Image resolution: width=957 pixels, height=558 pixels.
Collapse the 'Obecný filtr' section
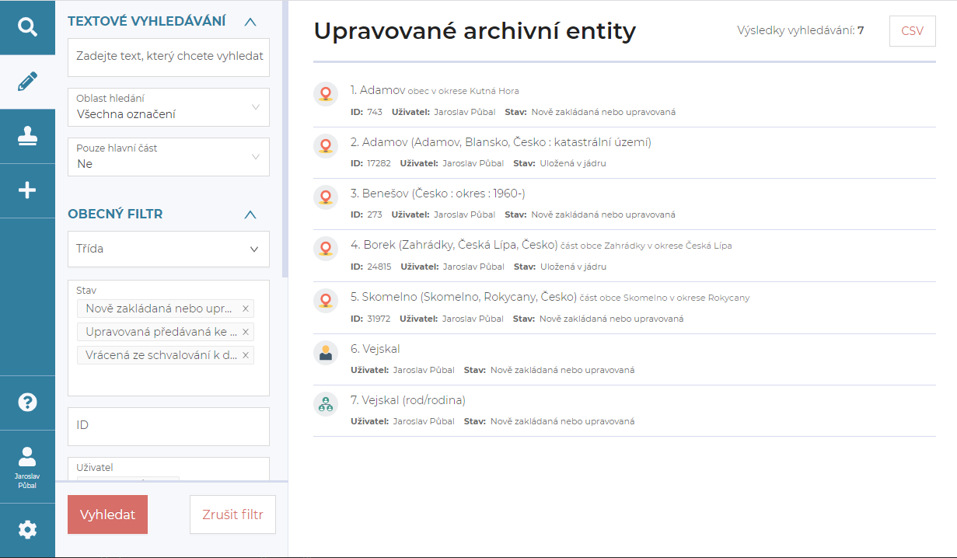pyautogui.click(x=250, y=214)
